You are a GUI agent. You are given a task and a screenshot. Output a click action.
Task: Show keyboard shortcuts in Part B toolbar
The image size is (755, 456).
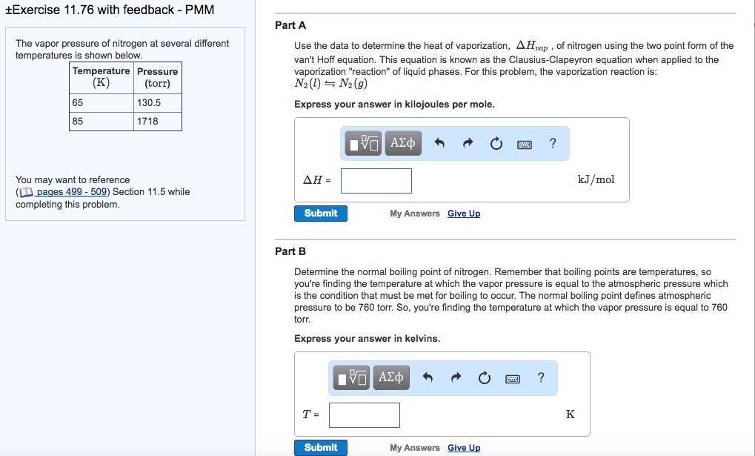[513, 379]
